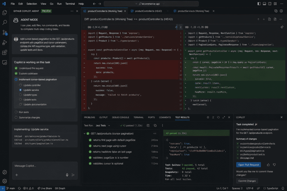Collapse the GET /api/products test group

coord(84,134)
